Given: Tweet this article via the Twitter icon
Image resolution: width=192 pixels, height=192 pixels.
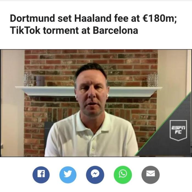Looking at the screenshot, I should (x=68, y=175).
